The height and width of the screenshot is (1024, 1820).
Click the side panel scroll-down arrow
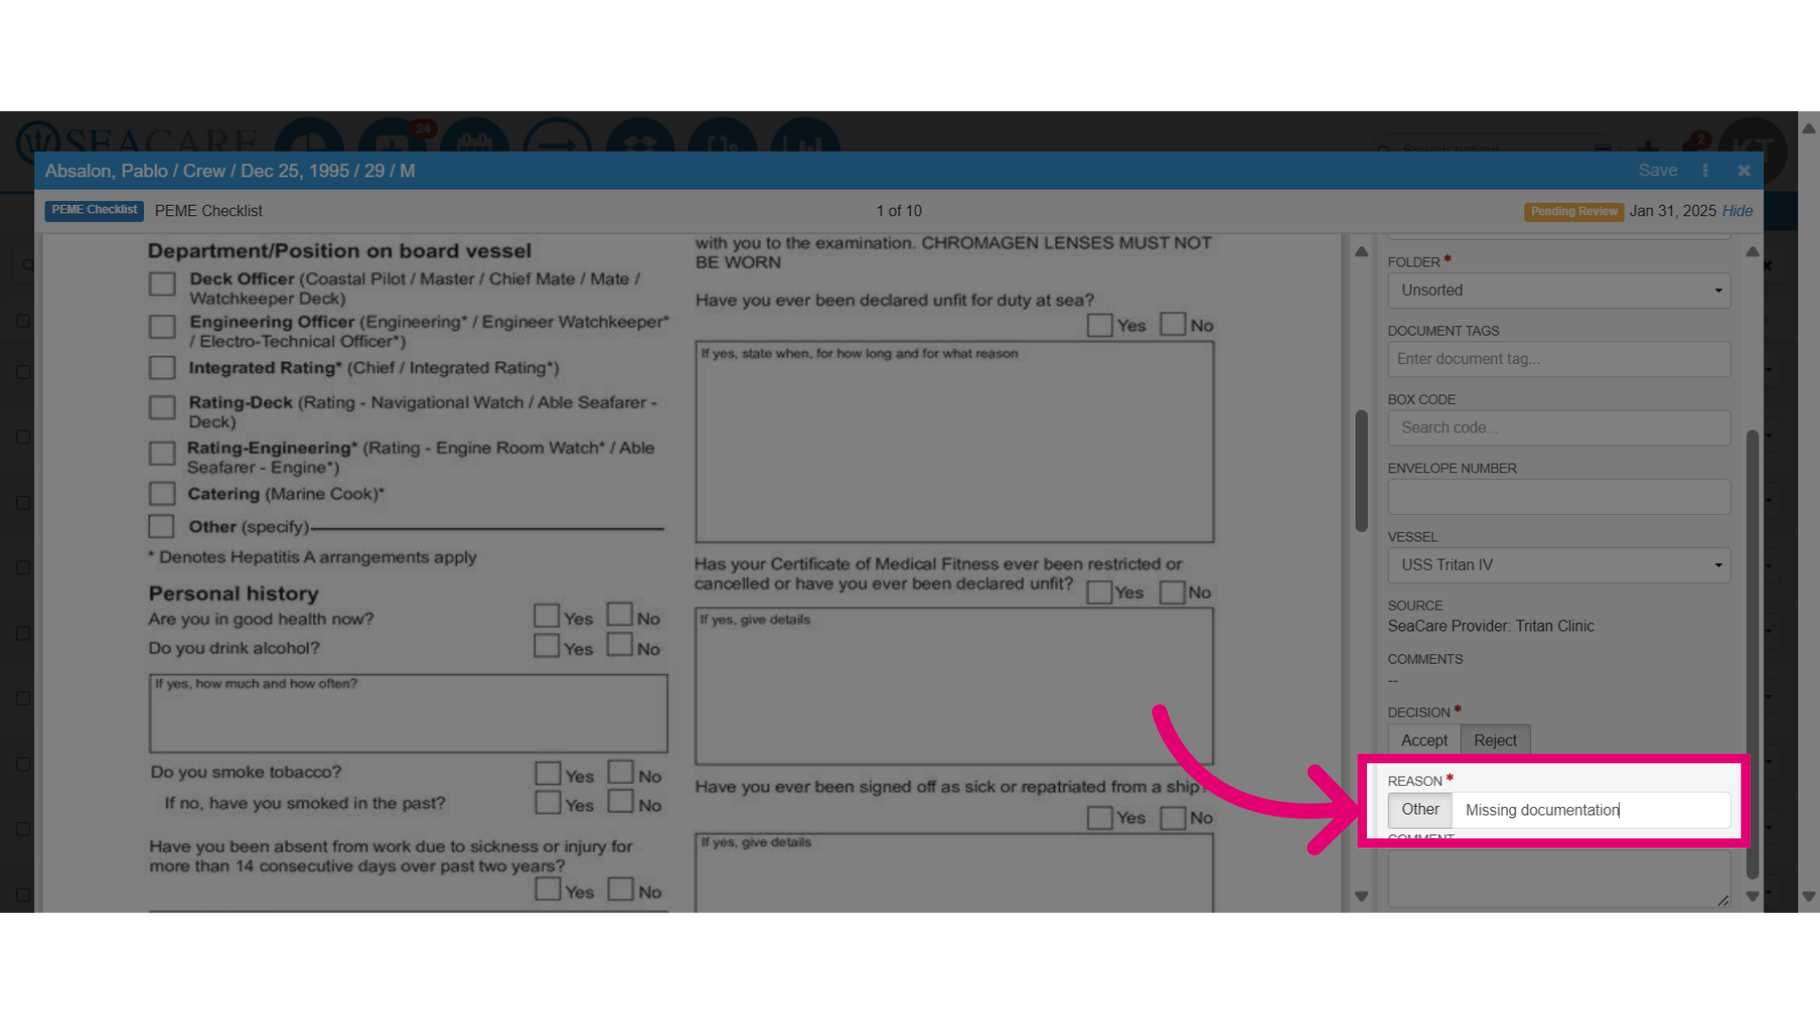[x=1753, y=896]
